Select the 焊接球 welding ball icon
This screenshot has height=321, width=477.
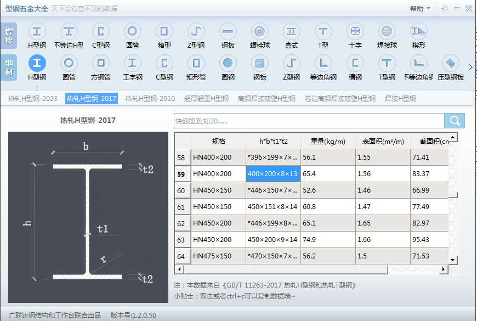point(387,32)
